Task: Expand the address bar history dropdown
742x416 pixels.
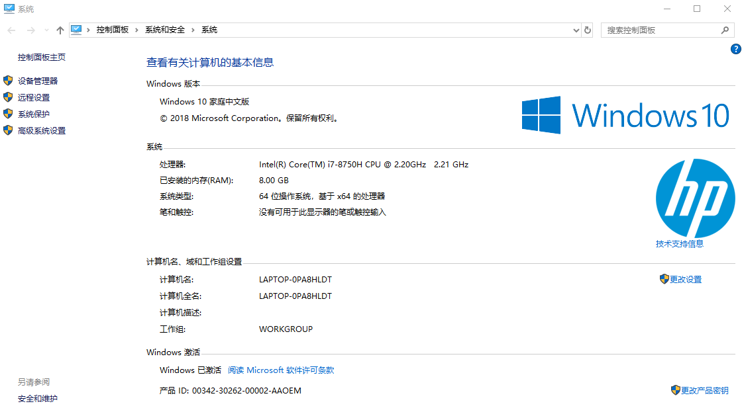Action: pos(576,30)
